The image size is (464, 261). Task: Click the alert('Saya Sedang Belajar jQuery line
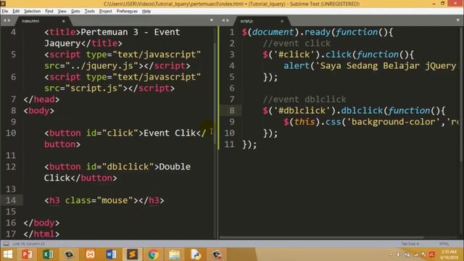pyautogui.click(x=370, y=66)
